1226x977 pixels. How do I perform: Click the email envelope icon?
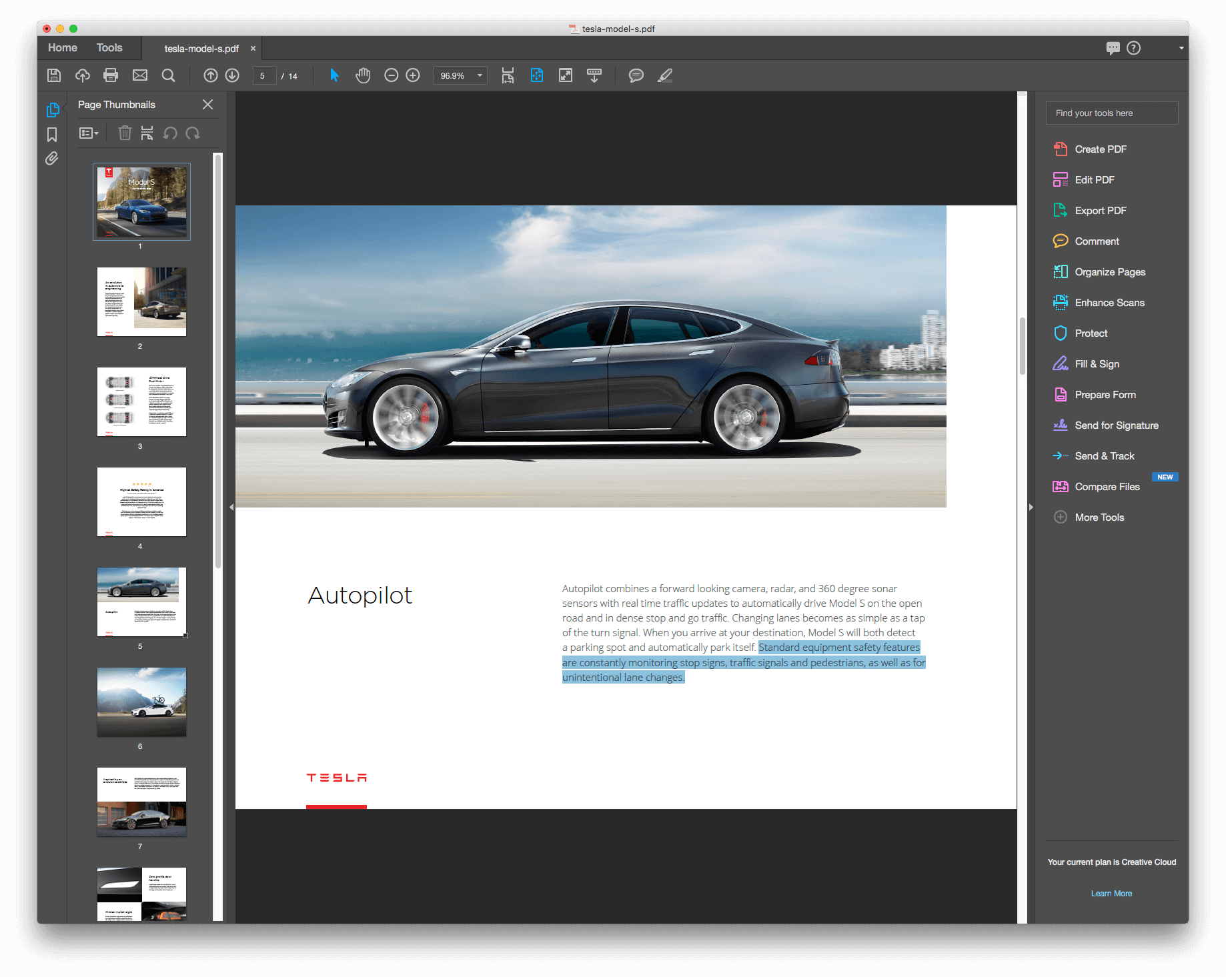pyautogui.click(x=140, y=75)
